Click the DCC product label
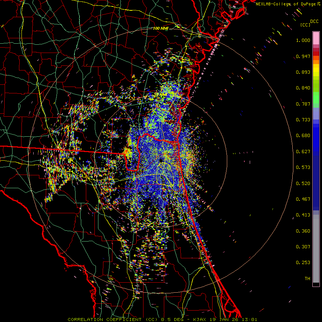The image size is (322, 322). tap(314, 21)
